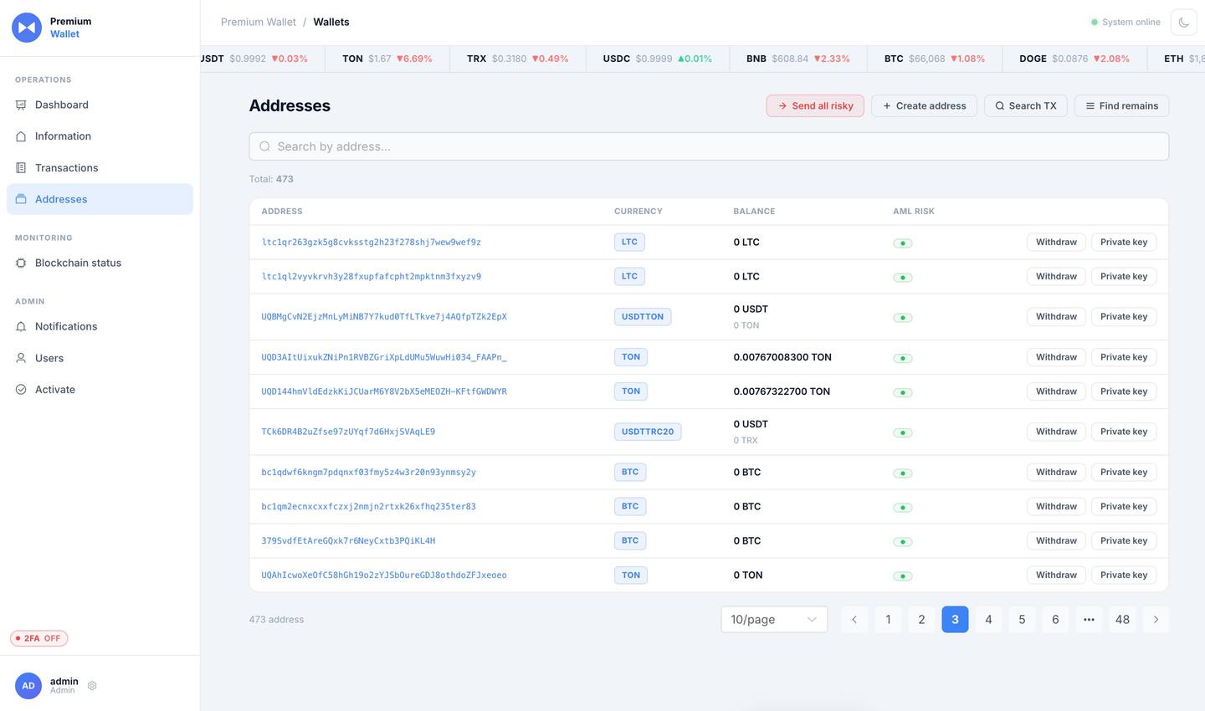Withdraw from ltc1qr263 address
The image size is (1205, 711).
tap(1056, 243)
